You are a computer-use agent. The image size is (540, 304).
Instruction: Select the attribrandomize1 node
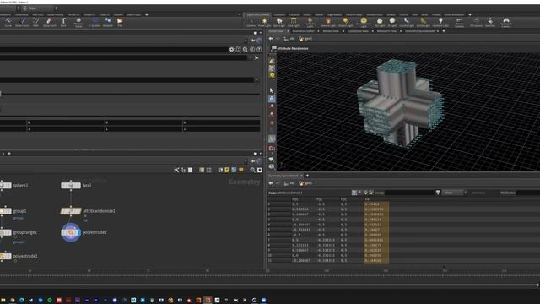[x=71, y=211]
